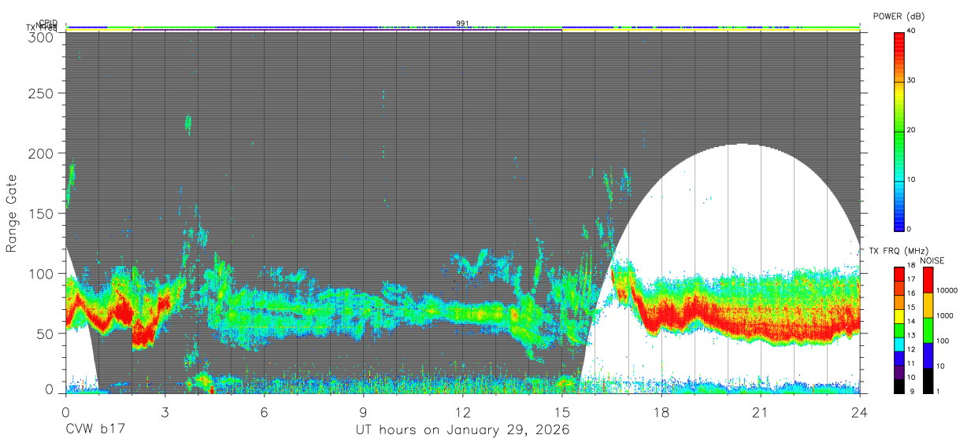Image resolution: width=967 pixels, height=446 pixels.
Task: Select the 20 label on the power scale
Action: tap(912, 130)
